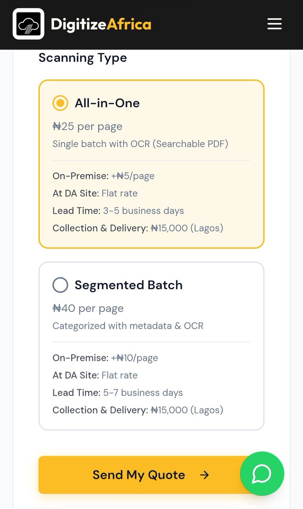
Task: Click the "₦40 per page" price
Action: point(88,308)
